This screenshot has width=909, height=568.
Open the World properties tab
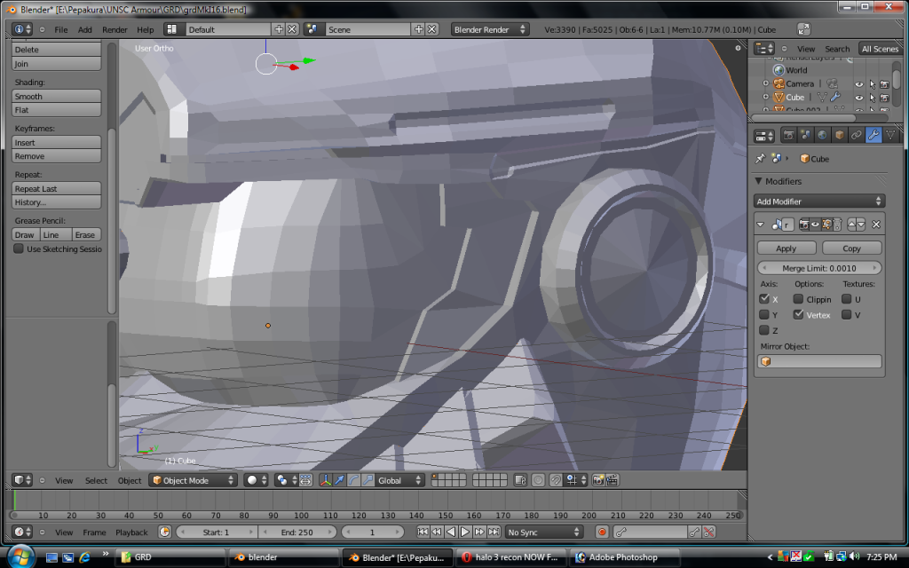coord(822,136)
